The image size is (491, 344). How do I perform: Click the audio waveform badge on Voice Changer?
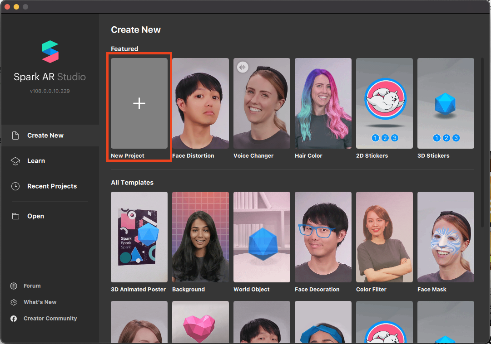(x=243, y=67)
